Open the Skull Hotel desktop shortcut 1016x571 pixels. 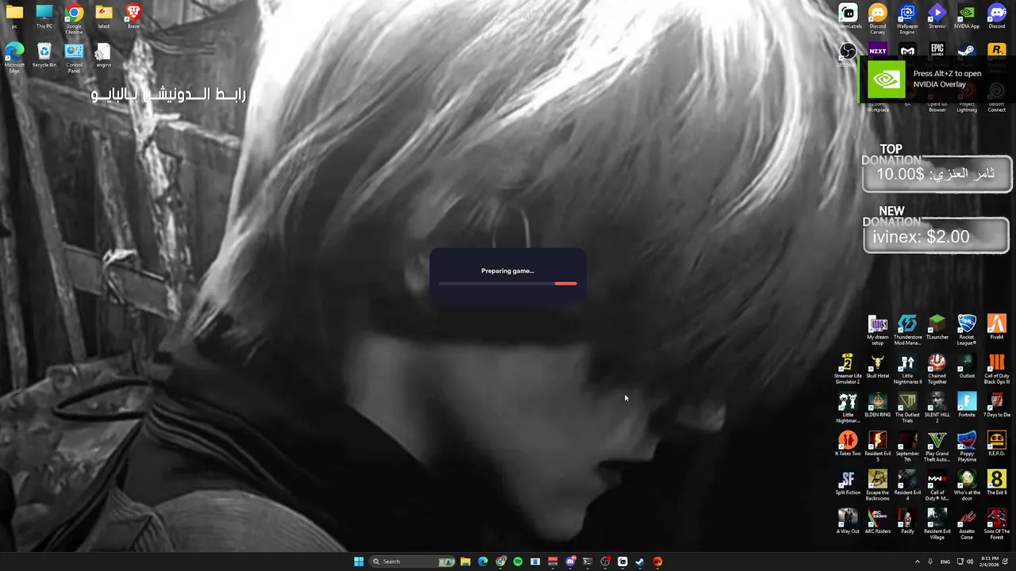[x=878, y=366]
